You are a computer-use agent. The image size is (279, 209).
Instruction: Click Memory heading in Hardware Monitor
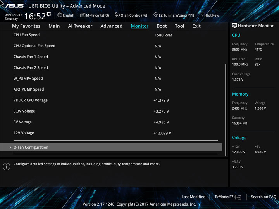pyautogui.click(x=240, y=94)
